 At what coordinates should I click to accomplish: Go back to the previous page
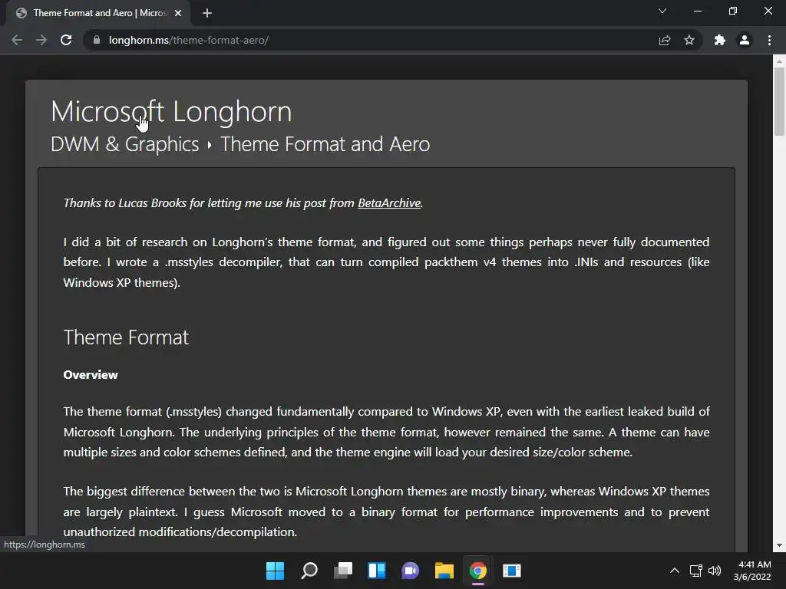click(17, 40)
